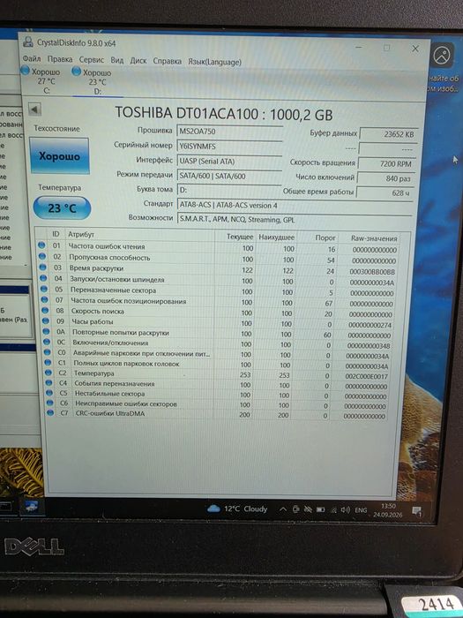Click status dot for C5 Нестабильные сектора
This screenshot has width=463, height=618.
point(49,393)
